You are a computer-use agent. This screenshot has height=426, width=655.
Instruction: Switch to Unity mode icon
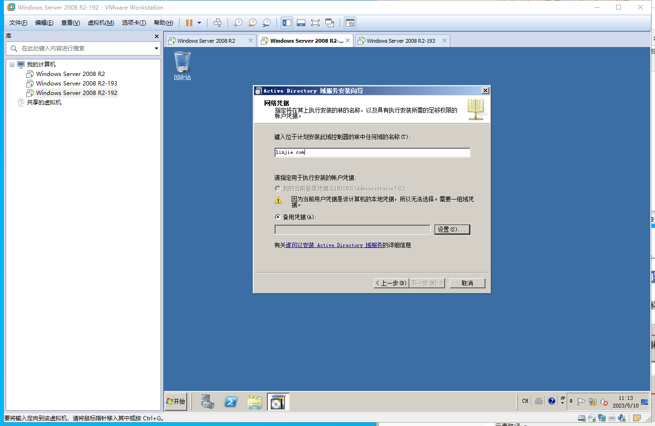tap(330, 23)
